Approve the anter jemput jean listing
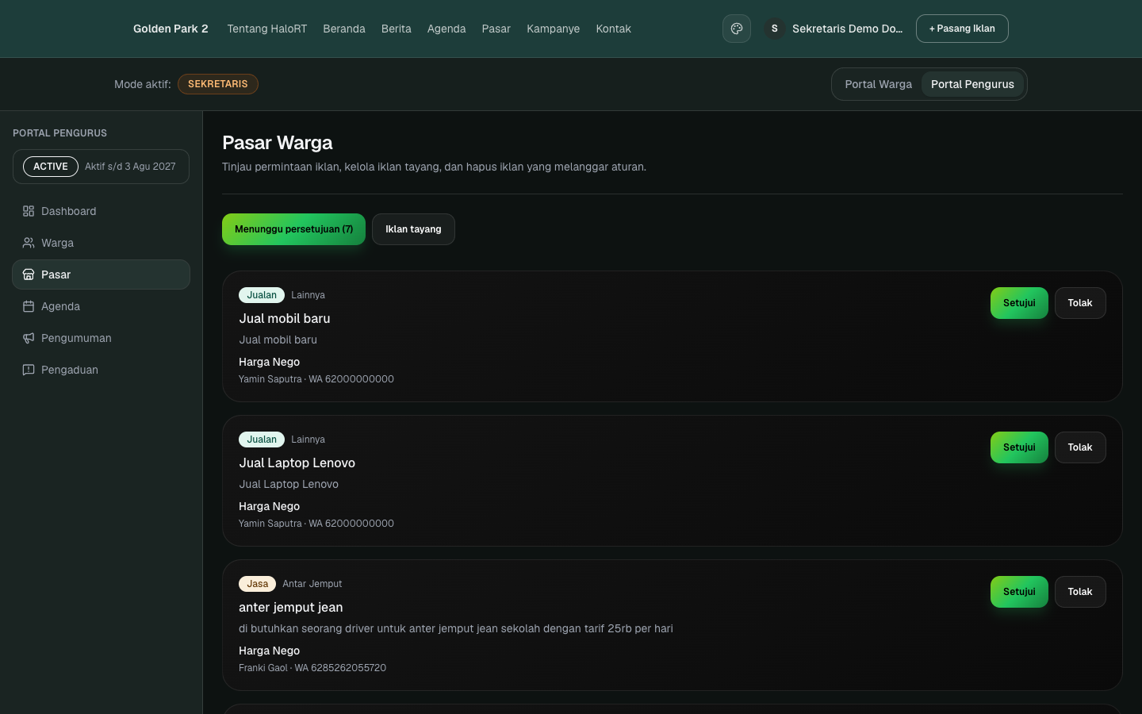 1019,592
